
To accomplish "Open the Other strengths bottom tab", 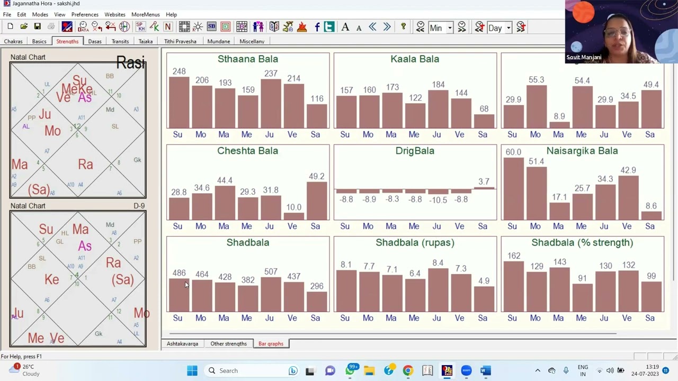I will pyautogui.click(x=228, y=344).
